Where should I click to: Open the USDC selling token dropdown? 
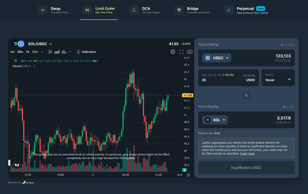tap(217, 58)
